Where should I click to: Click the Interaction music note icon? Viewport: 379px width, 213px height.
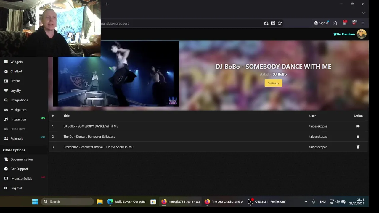coord(6,120)
